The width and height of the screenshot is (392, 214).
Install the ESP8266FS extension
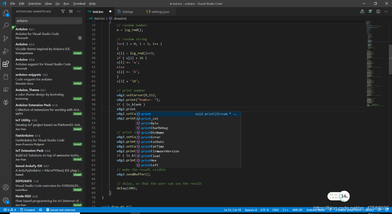[x=78, y=190]
